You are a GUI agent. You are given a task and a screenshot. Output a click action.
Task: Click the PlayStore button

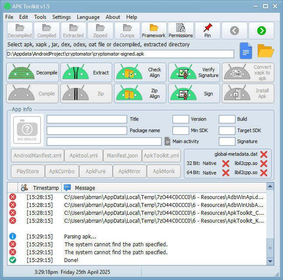pos(28,171)
